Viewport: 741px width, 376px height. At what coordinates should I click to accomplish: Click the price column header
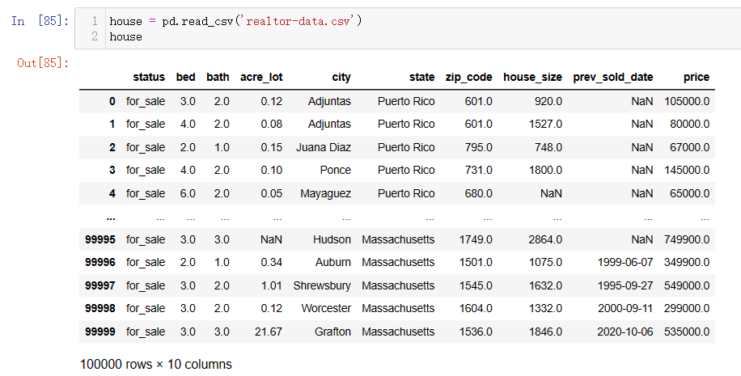(697, 78)
